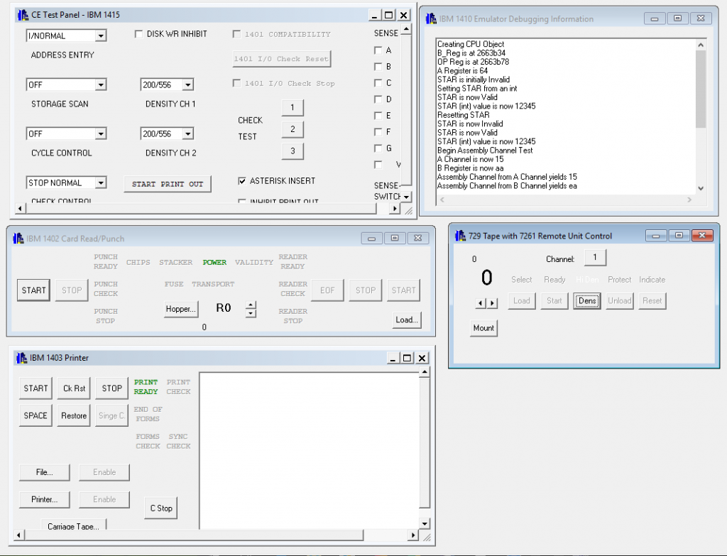Click the Emulator Debugging Information window icon
Screen dimensions: 727x556
[431, 18]
